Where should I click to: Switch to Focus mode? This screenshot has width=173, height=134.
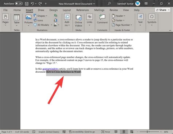(x=105, y=132)
